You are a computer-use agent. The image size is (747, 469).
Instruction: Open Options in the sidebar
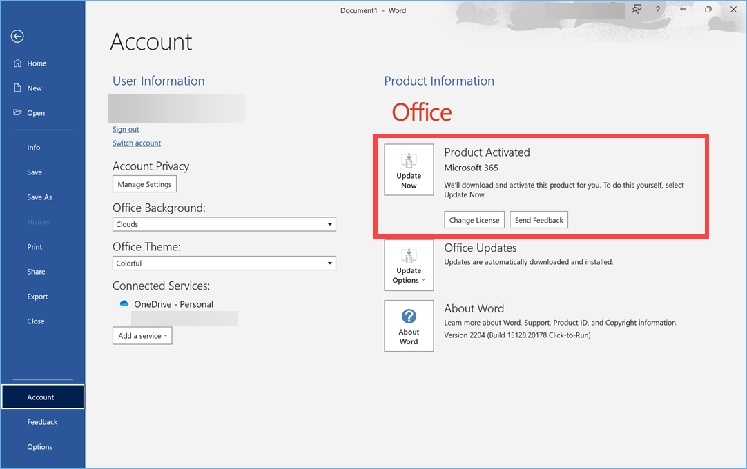pyautogui.click(x=39, y=447)
